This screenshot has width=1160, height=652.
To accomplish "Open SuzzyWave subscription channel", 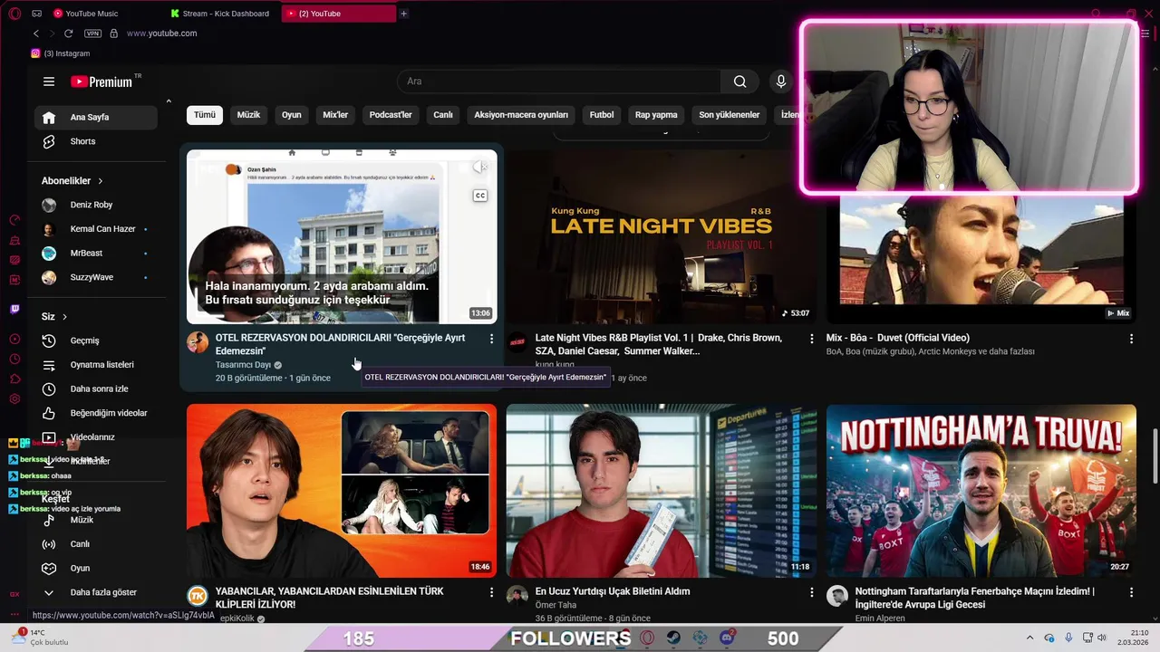I will pos(95,277).
